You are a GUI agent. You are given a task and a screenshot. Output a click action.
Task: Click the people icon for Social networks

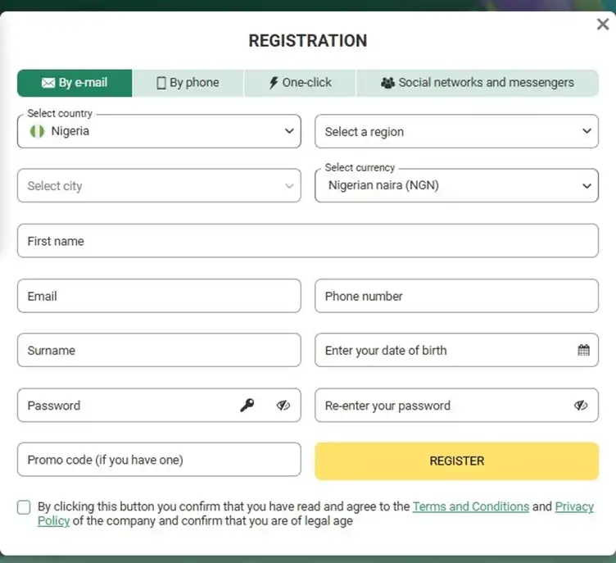[x=387, y=83]
